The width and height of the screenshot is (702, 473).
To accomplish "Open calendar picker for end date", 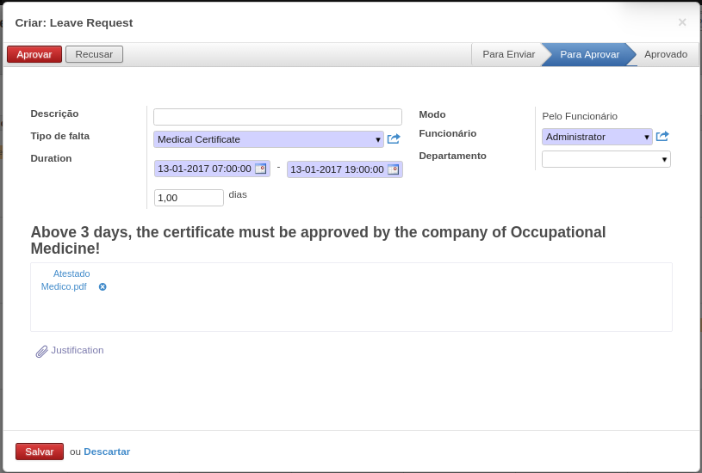I will pyautogui.click(x=393, y=169).
